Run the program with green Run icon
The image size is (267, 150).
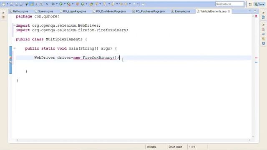coord(61,4)
